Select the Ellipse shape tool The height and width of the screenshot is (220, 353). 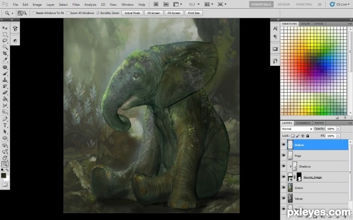[x=5, y=138]
